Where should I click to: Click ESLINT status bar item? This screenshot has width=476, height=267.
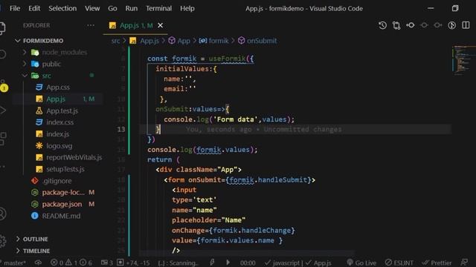pyautogui.click(x=399, y=263)
